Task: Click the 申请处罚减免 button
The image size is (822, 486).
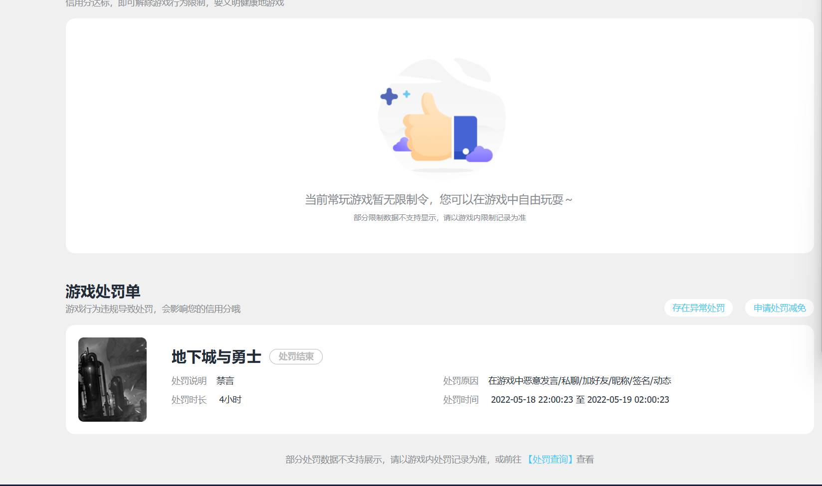Action: tap(779, 308)
